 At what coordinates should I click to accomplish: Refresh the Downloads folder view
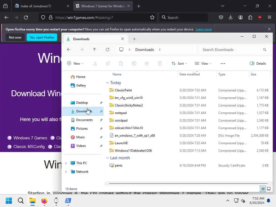click(x=108, y=50)
